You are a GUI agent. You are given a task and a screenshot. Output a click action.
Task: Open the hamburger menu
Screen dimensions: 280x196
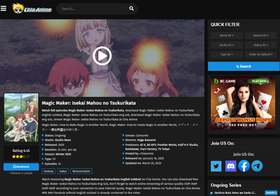pos(3,8)
